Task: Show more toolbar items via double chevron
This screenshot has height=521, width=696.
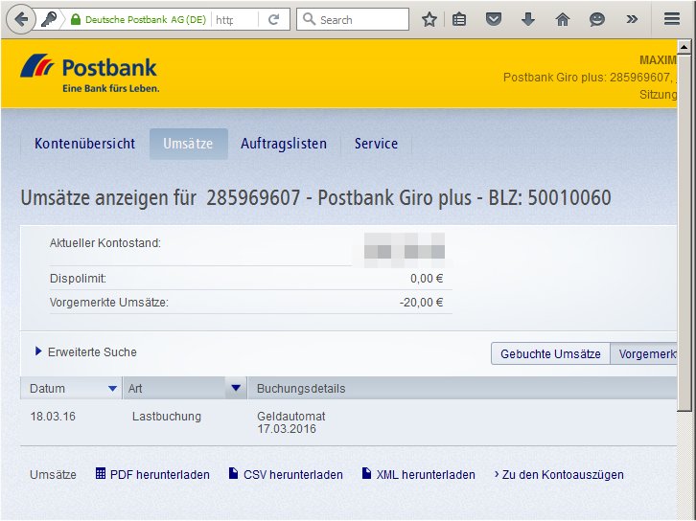Action: click(x=632, y=19)
